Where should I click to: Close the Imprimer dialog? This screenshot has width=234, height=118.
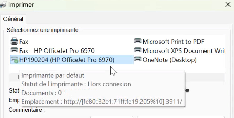point(228,5)
